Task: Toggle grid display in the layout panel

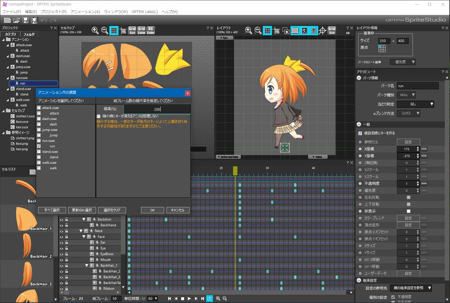Action: [267, 31]
